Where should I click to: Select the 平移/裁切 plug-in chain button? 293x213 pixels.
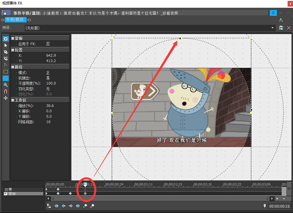click(x=15, y=20)
